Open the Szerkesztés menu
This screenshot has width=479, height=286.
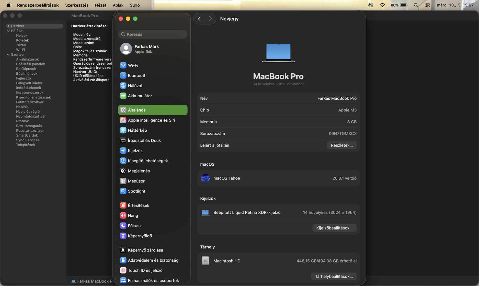point(77,5)
